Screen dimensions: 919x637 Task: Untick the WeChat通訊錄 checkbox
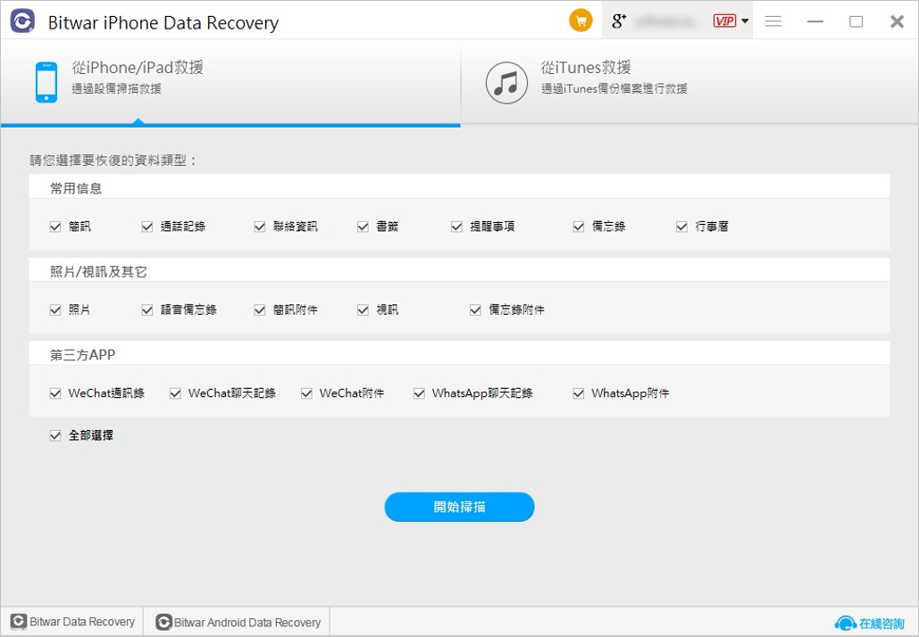pos(56,393)
